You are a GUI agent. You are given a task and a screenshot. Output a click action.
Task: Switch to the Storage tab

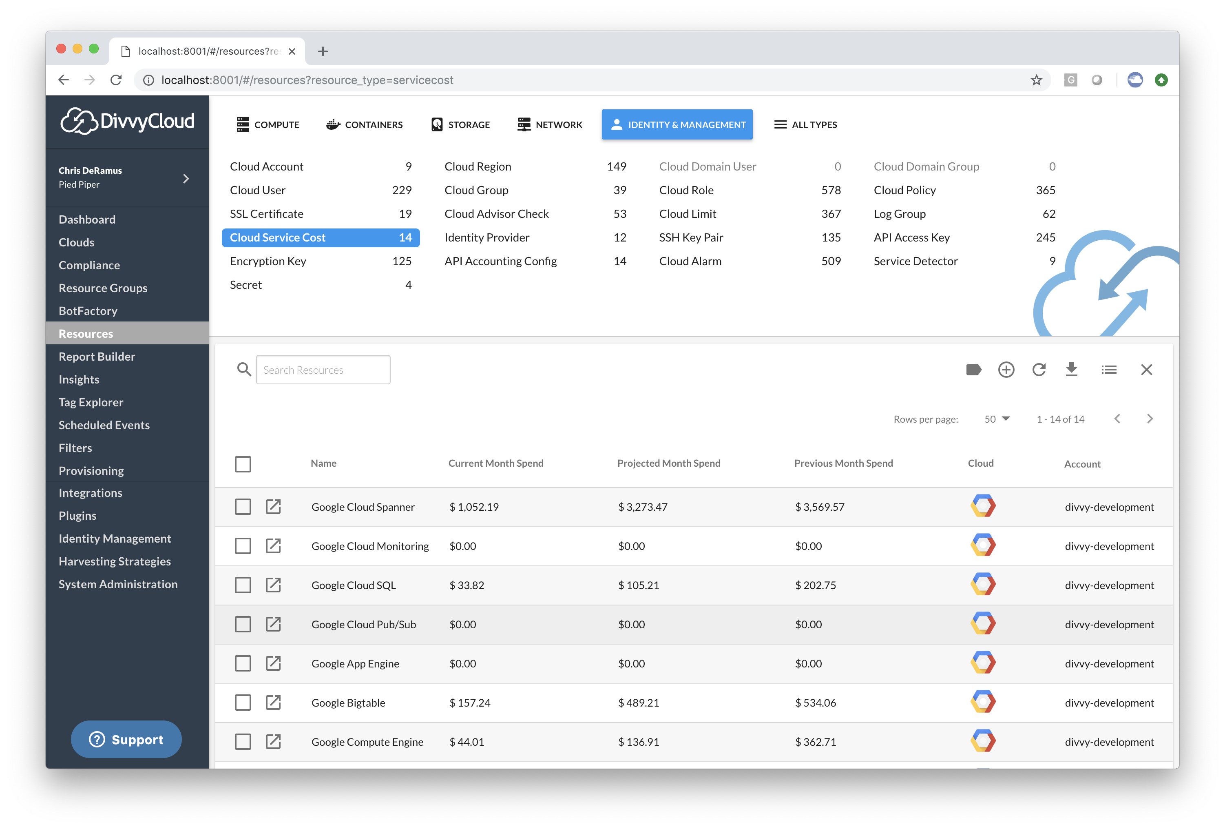461,124
